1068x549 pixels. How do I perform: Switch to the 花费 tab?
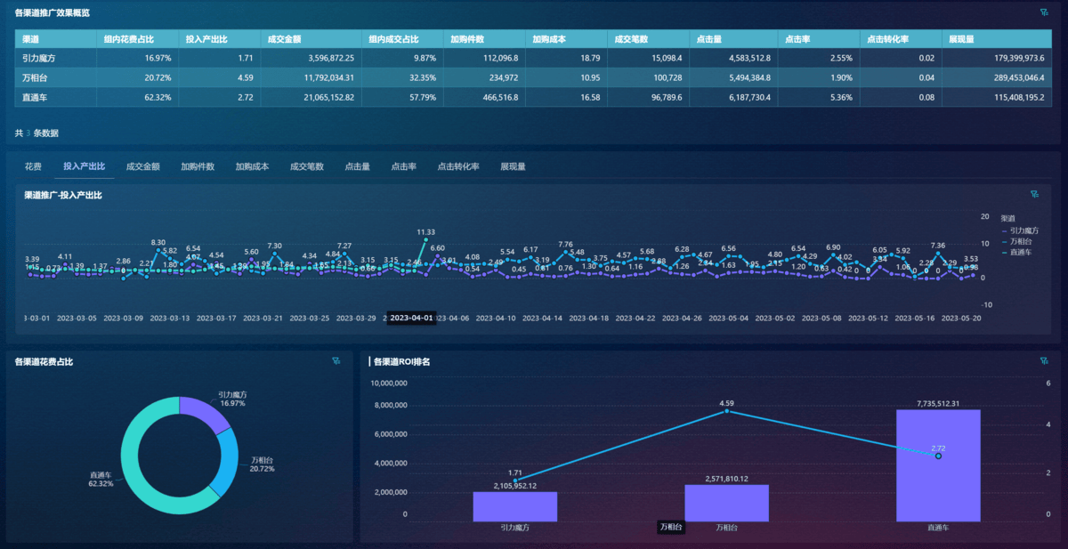point(33,166)
